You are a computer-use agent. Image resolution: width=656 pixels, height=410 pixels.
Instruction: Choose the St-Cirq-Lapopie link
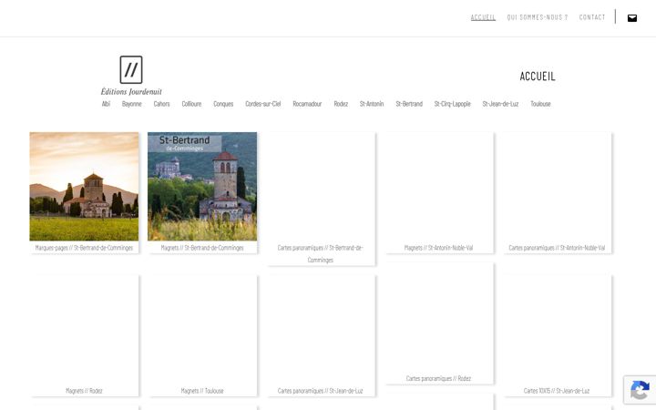click(x=452, y=104)
